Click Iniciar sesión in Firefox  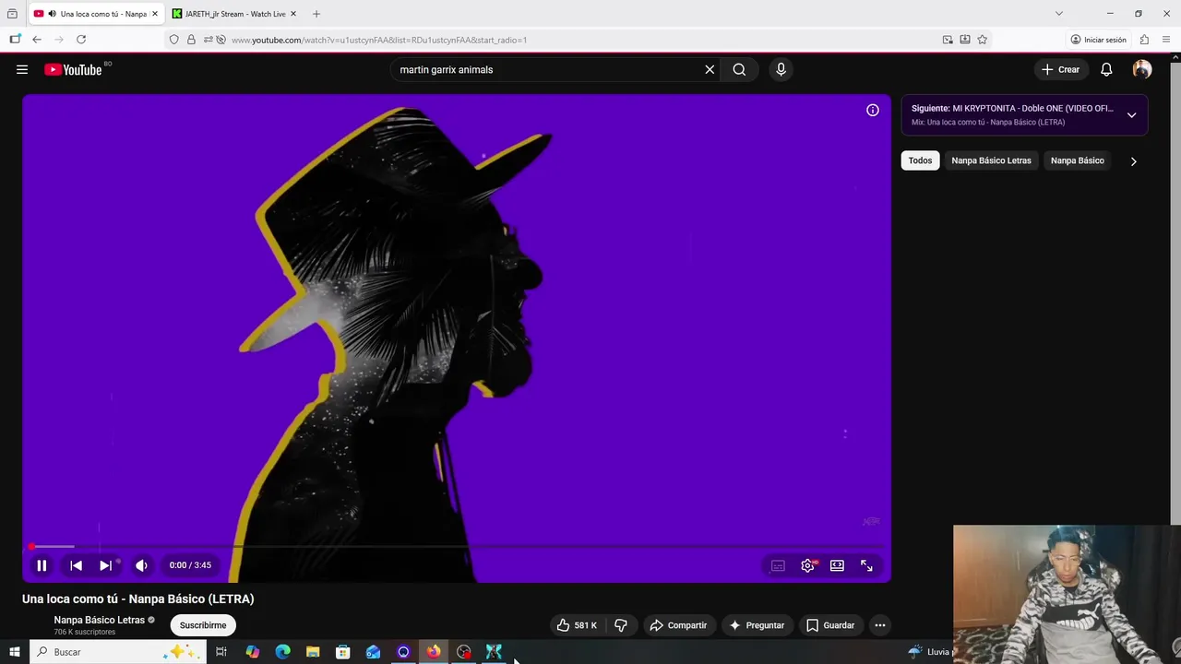click(x=1099, y=40)
